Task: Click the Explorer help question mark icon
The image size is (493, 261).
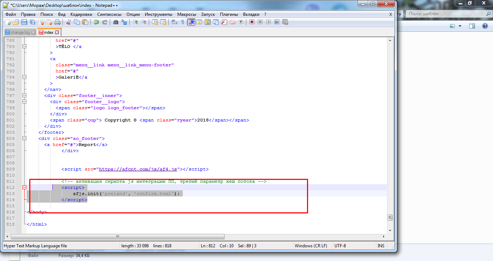Action: tap(485, 26)
